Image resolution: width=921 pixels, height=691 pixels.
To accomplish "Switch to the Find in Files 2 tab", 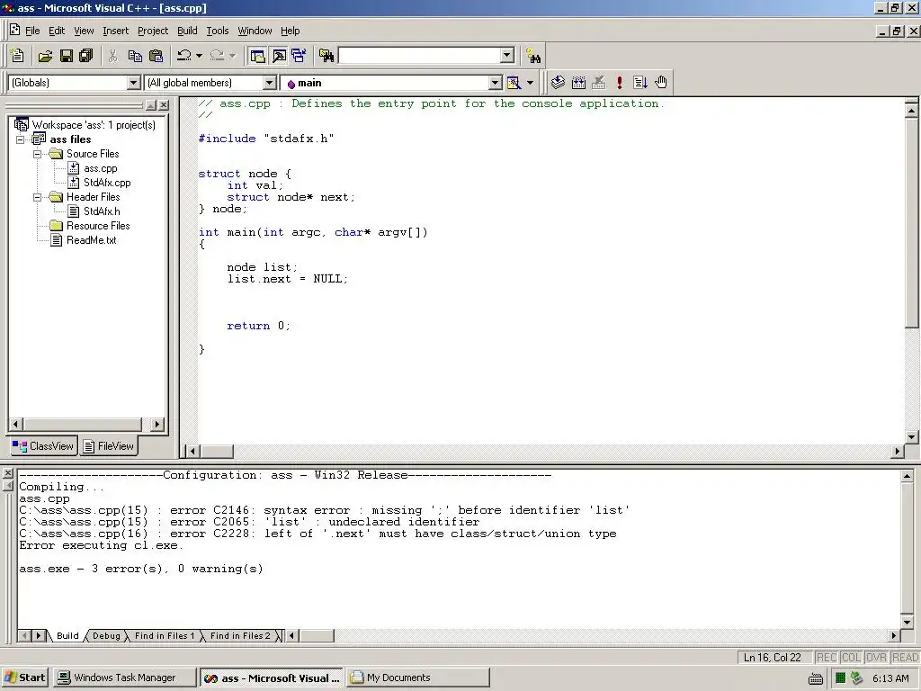I will (240, 636).
